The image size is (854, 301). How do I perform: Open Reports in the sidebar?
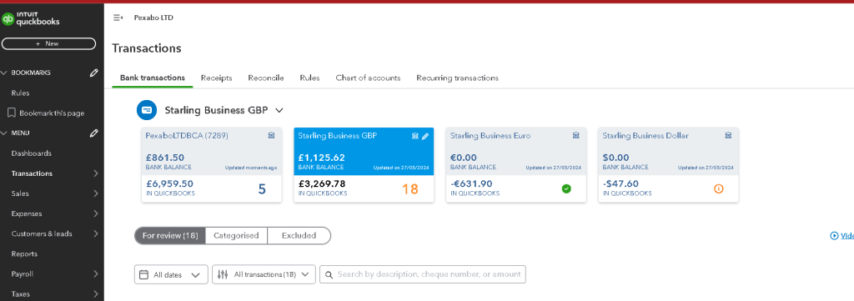[24, 253]
